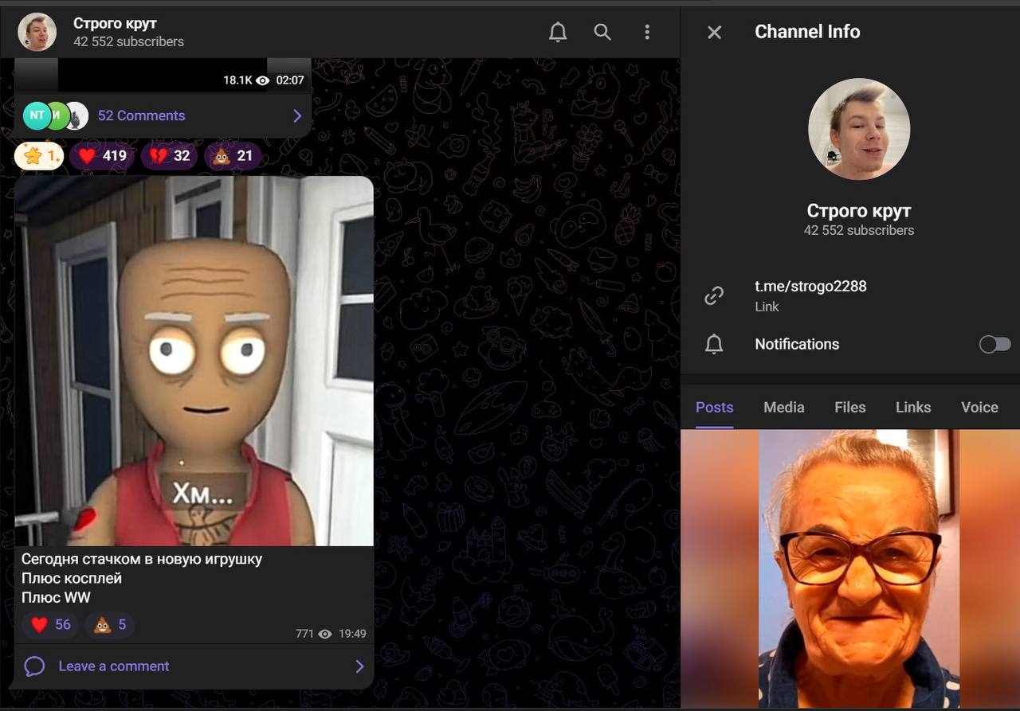
Task: Search within this channel
Action: (602, 32)
